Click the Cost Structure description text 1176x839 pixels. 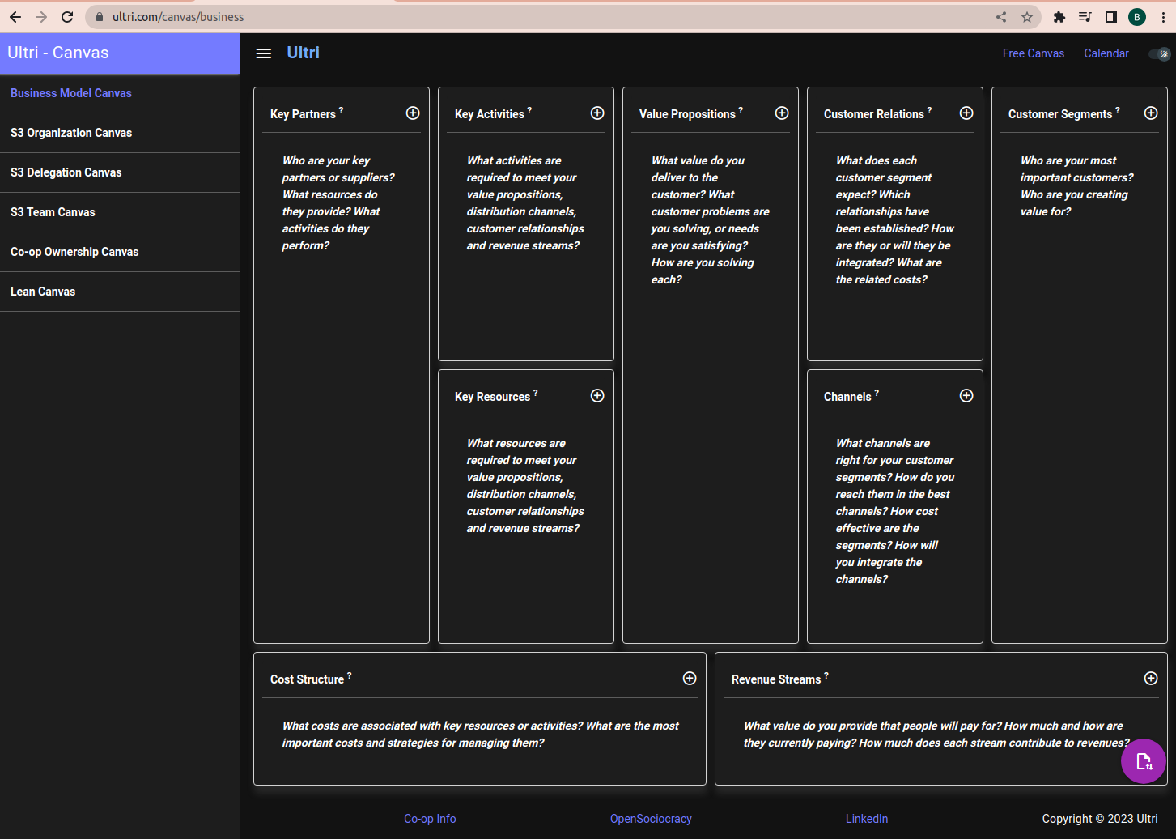[481, 735]
